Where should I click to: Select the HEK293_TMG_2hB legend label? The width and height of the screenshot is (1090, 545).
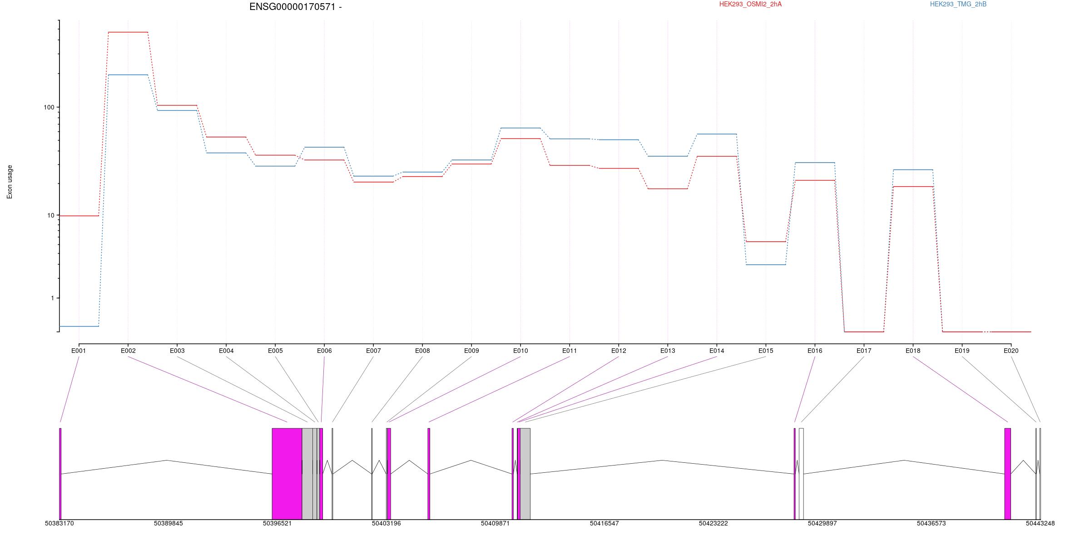click(x=958, y=4)
